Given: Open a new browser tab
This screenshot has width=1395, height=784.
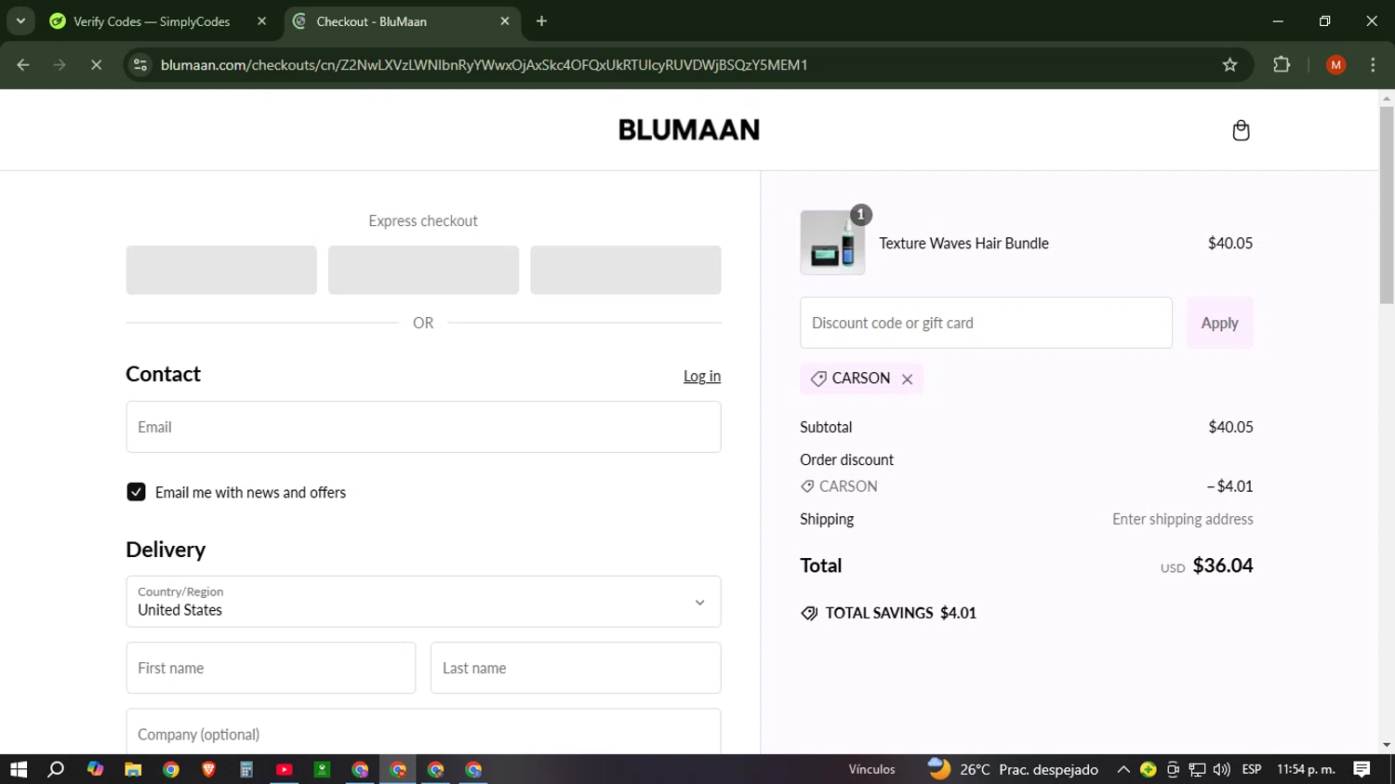Looking at the screenshot, I should [541, 21].
